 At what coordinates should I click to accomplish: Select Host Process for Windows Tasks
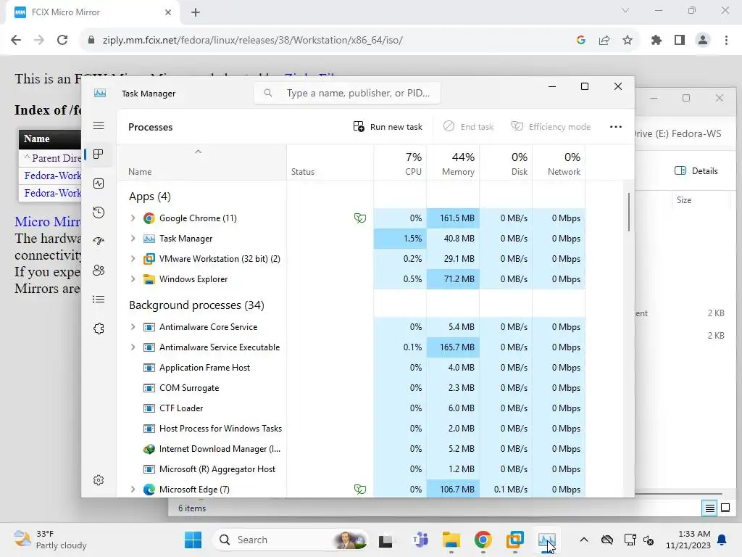pos(351,429)
